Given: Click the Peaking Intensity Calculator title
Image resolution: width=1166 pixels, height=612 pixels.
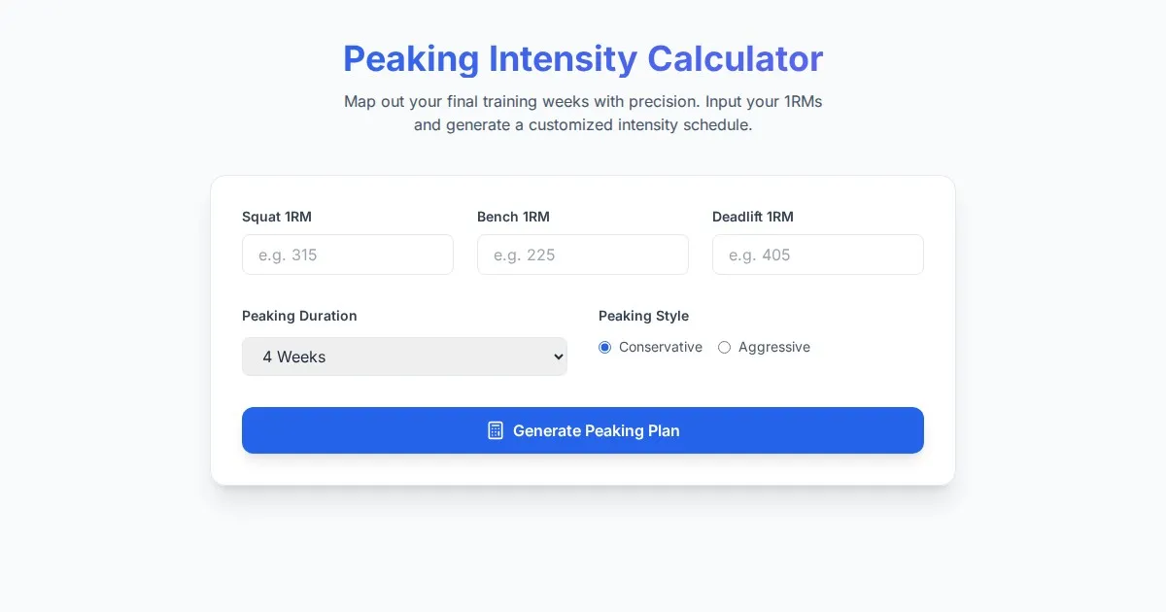Looking at the screenshot, I should 583,58.
